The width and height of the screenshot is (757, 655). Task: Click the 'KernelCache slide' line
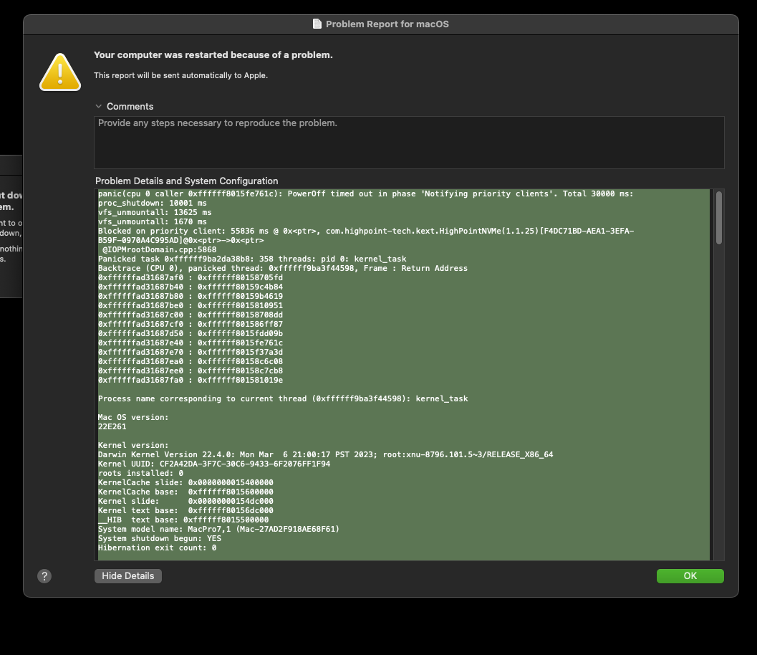coord(186,482)
